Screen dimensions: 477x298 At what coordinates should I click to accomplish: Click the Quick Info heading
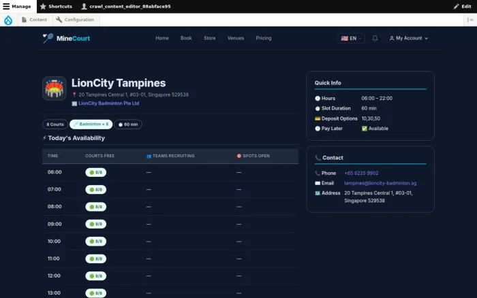tap(328, 83)
